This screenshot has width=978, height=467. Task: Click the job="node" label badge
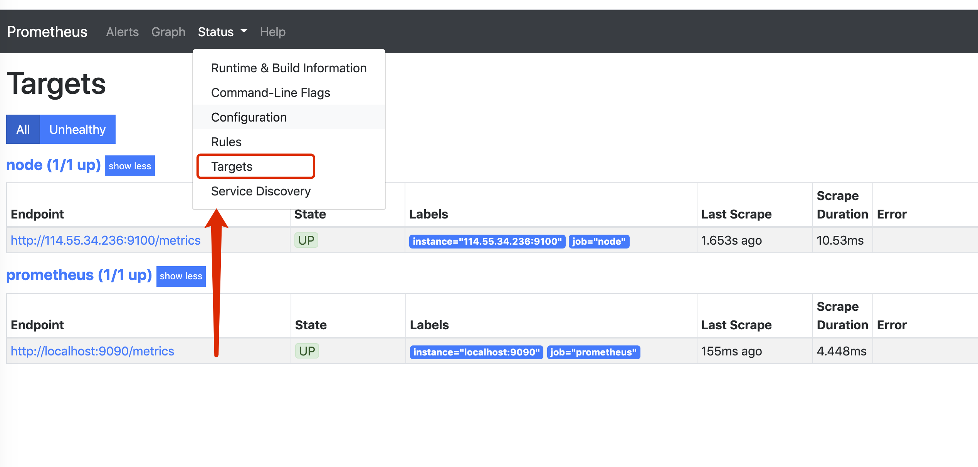point(598,242)
